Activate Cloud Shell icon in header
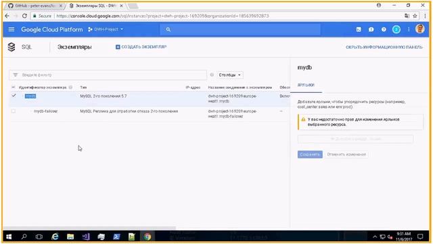 tap(359, 29)
